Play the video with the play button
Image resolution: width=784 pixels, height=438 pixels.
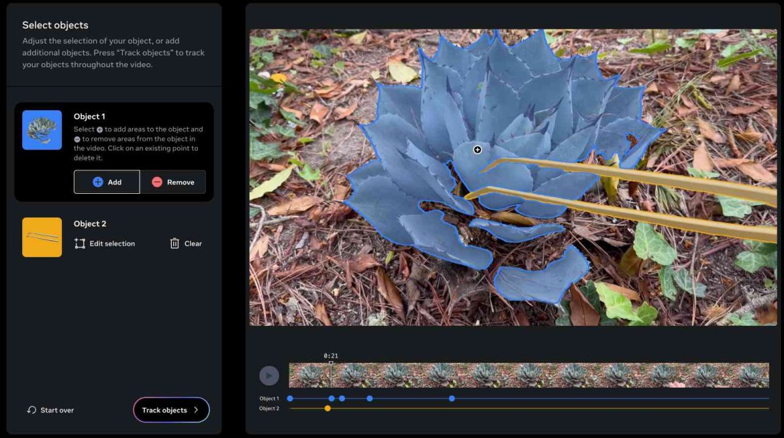click(x=269, y=375)
